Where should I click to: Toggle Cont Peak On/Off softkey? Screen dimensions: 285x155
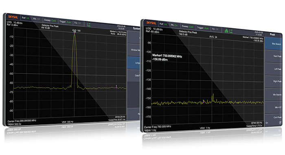274,120
